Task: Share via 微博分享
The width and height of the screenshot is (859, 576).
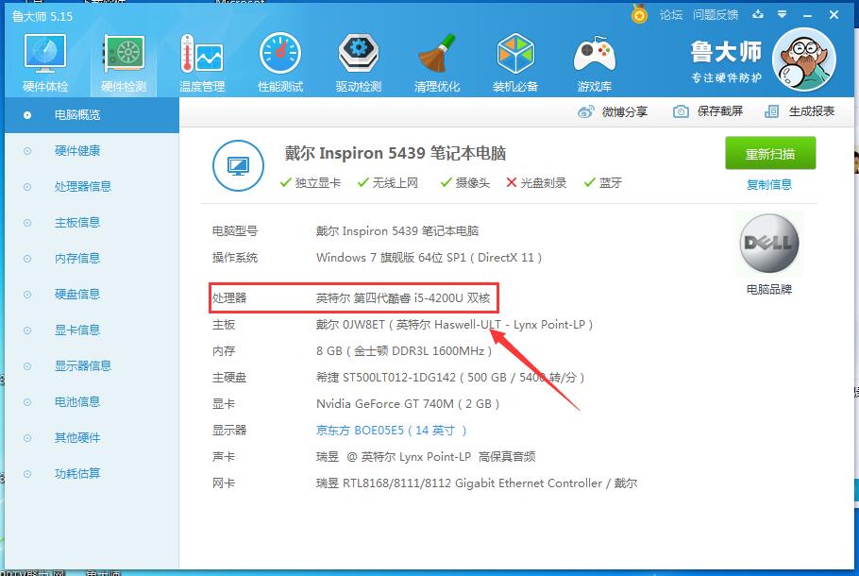Action: tap(613, 111)
